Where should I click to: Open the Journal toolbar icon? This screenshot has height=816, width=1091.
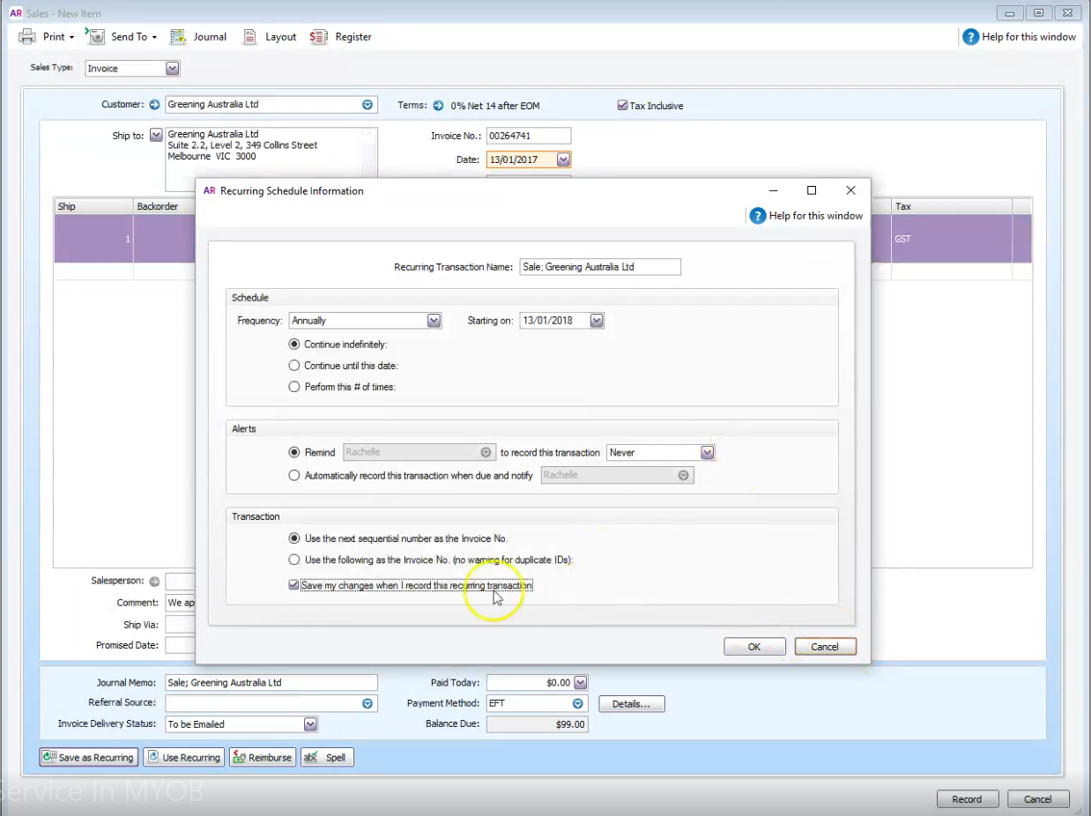(198, 37)
